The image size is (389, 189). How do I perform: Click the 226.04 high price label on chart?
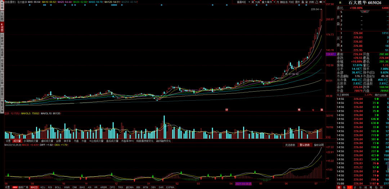314,9
